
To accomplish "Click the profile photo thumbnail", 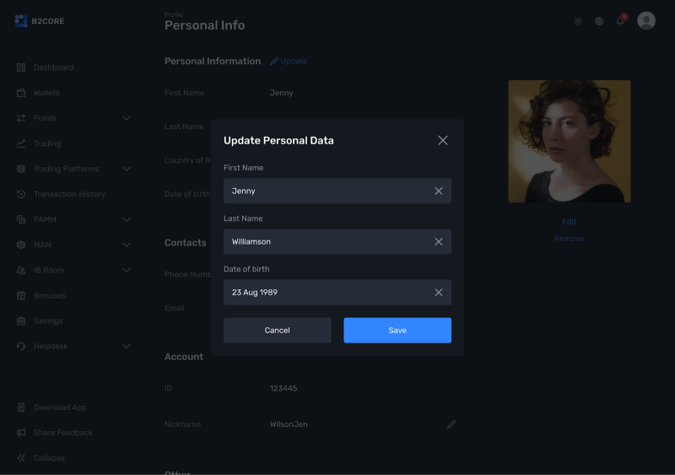I will coord(569,141).
